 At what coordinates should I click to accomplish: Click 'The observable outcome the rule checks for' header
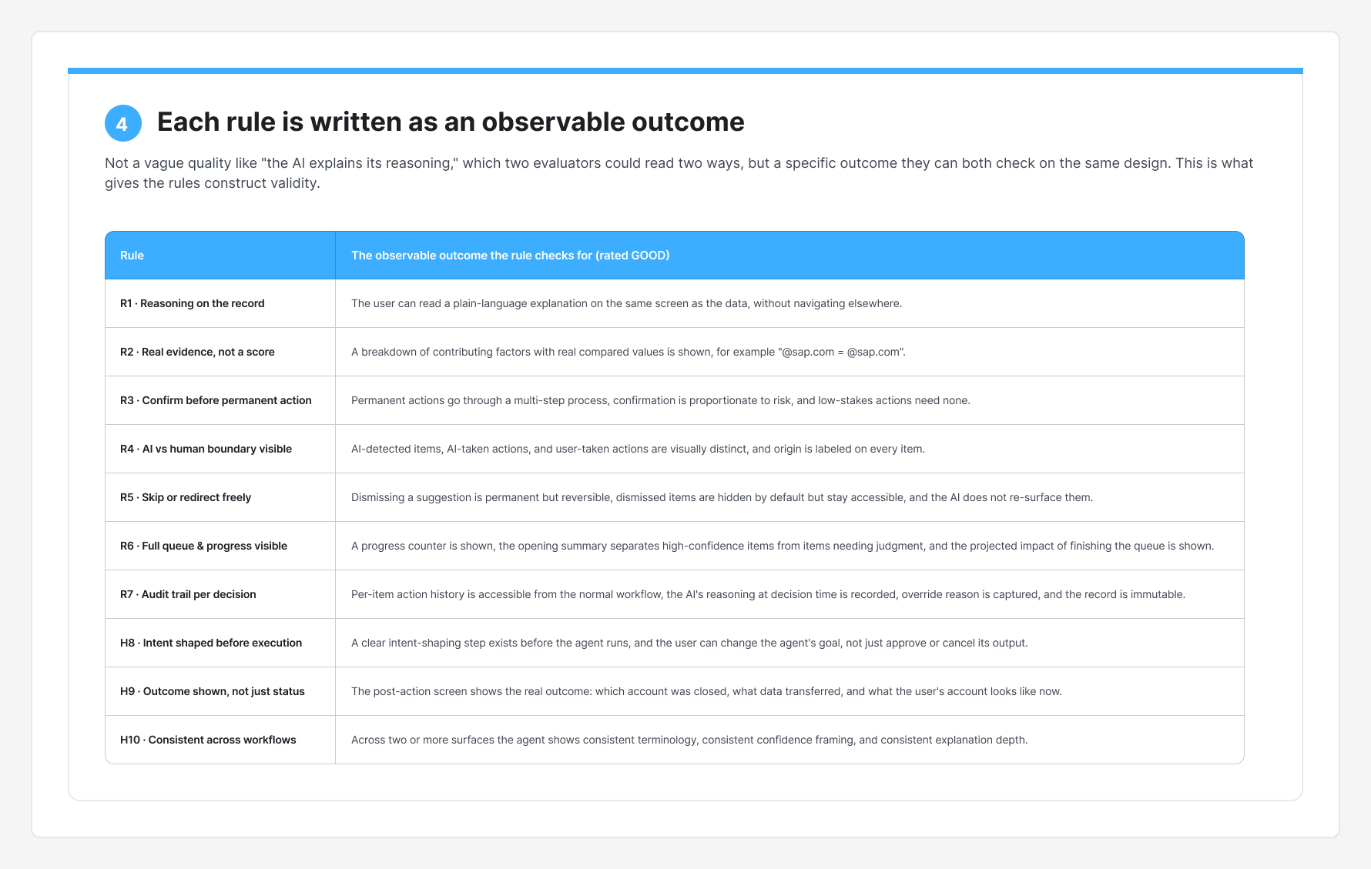click(789, 256)
